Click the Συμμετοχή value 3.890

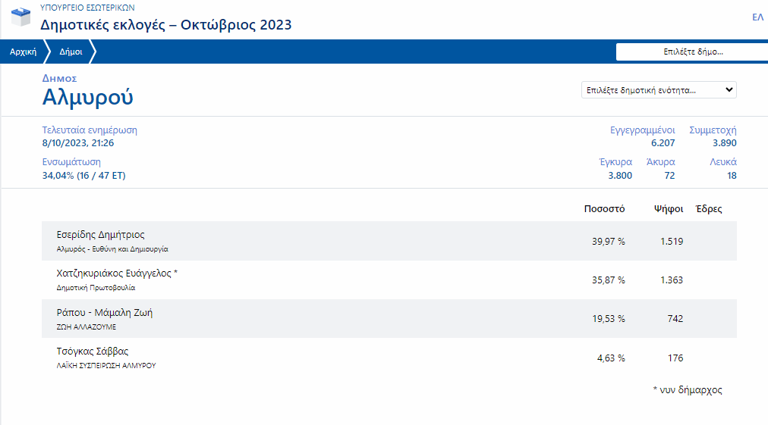coord(724,143)
